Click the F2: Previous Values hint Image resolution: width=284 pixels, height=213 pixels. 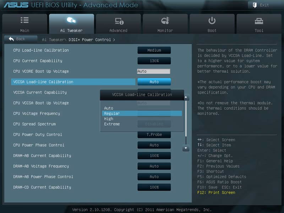click(218, 166)
